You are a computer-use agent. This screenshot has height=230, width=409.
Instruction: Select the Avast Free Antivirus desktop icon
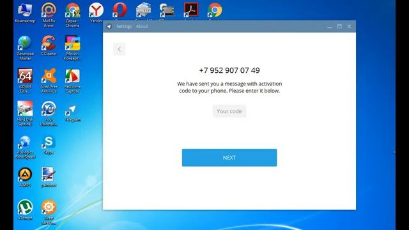coord(49,81)
